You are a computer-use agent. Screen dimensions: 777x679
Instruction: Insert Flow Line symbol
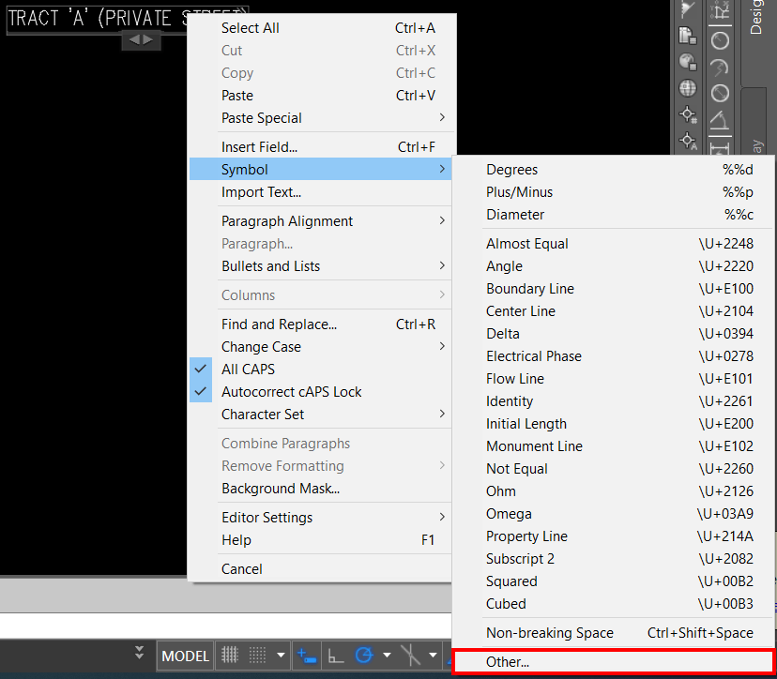614,378
